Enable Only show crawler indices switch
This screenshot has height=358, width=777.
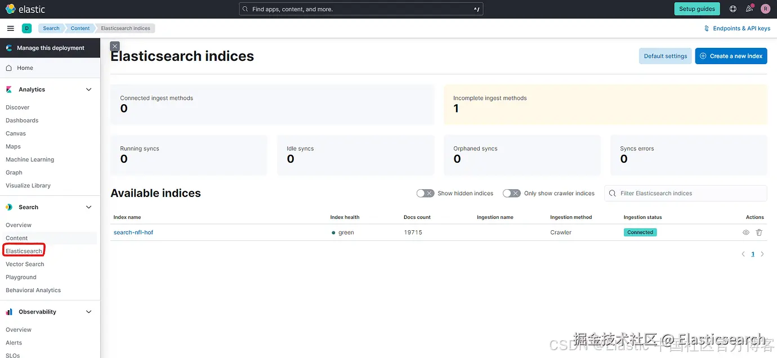(511, 193)
